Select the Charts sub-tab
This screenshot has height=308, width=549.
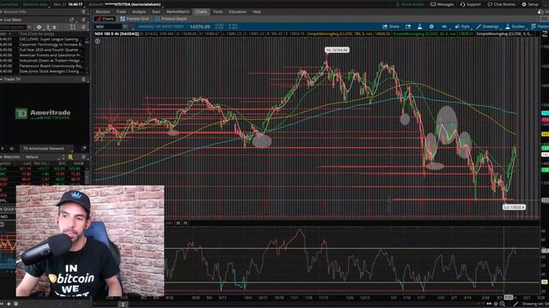tap(106, 19)
